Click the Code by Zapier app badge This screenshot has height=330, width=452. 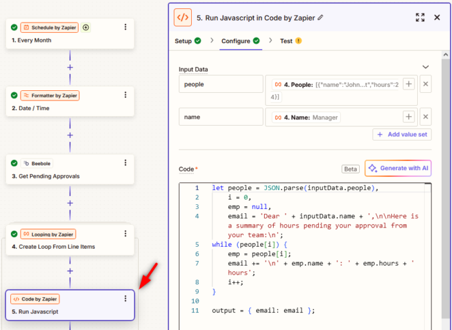coord(35,299)
